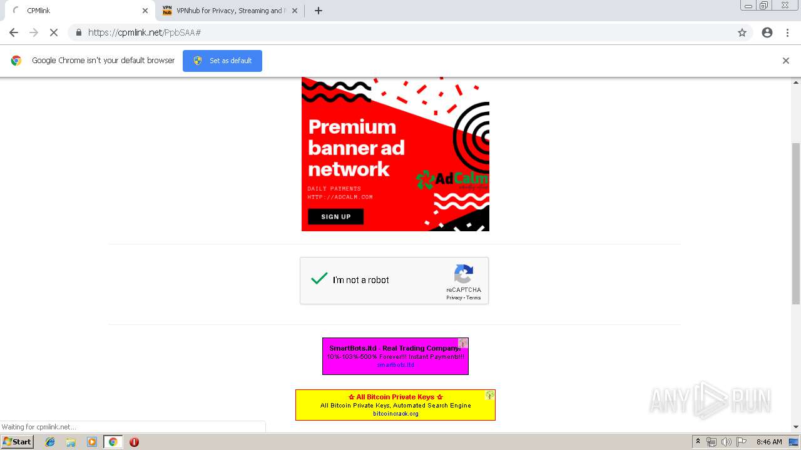Click the 8:46 AM clock
Screen dimensions: 801x450
pyautogui.click(x=768, y=442)
